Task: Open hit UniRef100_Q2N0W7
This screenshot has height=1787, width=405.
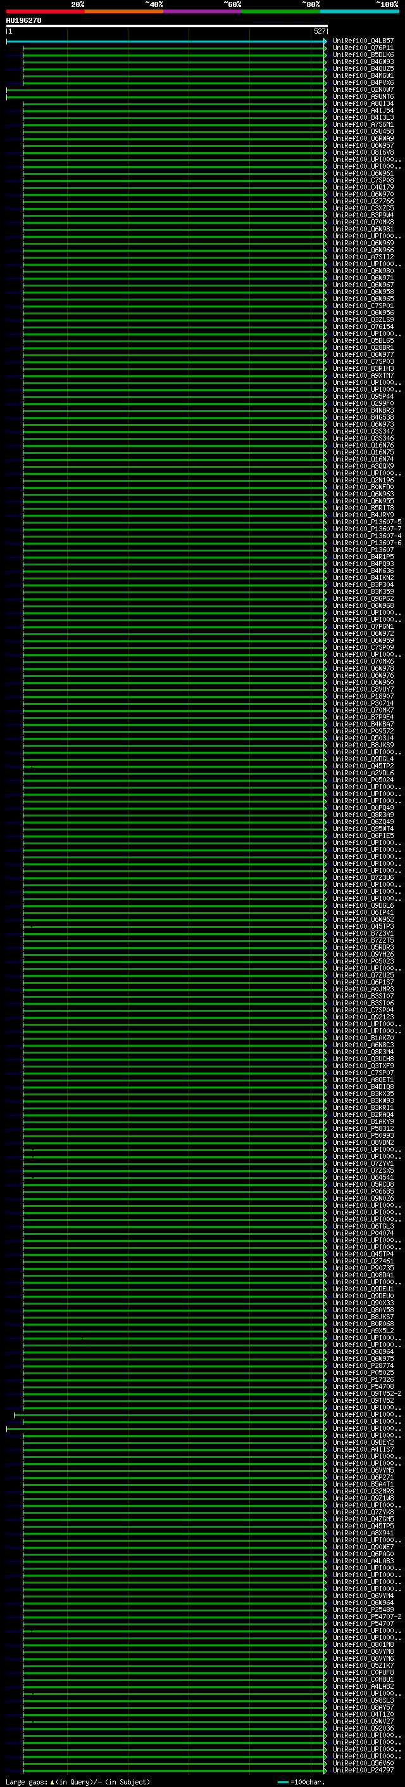Action: point(363,89)
